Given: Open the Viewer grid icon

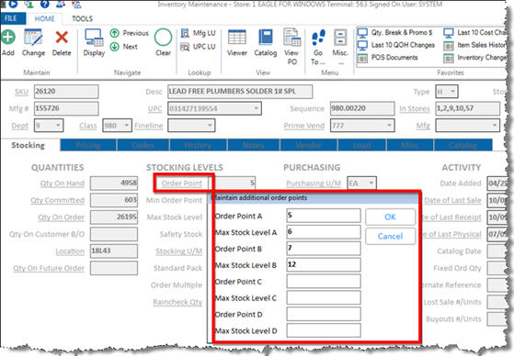Looking at the screenshot, I should click(237, 37).
